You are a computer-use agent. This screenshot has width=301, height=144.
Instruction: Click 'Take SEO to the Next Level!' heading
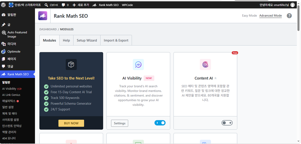tap(71, 78)
